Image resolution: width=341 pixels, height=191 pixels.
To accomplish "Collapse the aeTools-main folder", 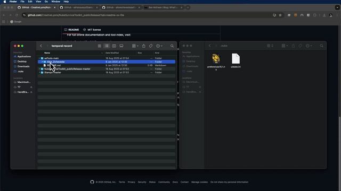I will pos(39,58).
